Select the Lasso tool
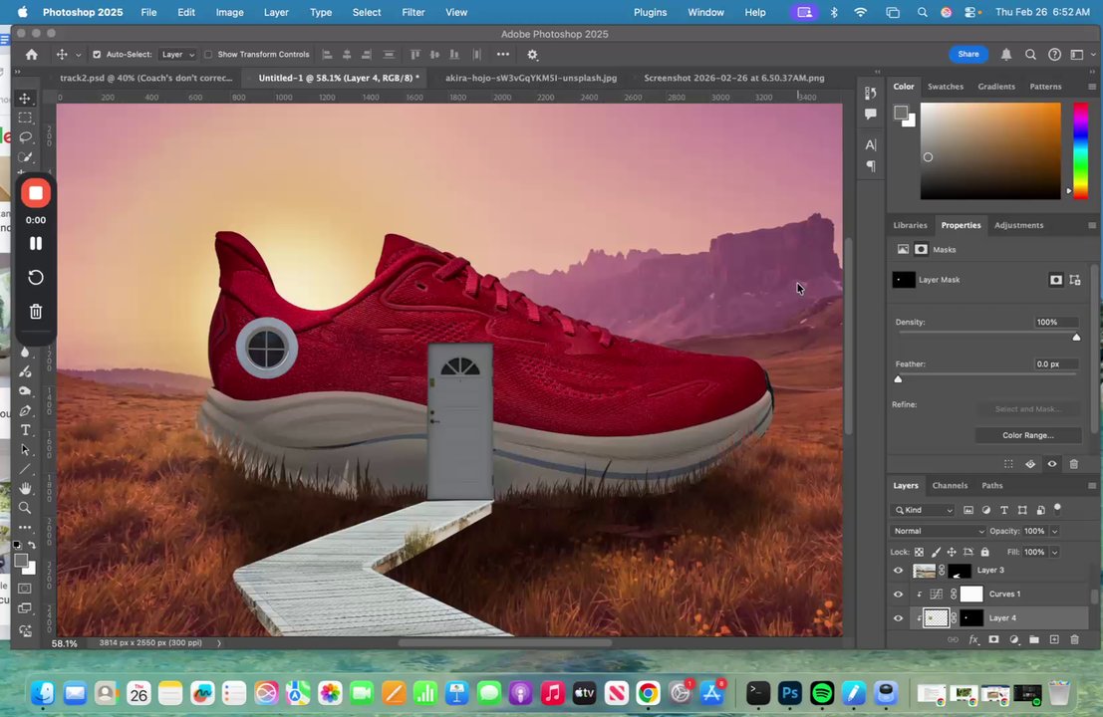This screenshot has width=1103, height=717. [x=26, y=137]
